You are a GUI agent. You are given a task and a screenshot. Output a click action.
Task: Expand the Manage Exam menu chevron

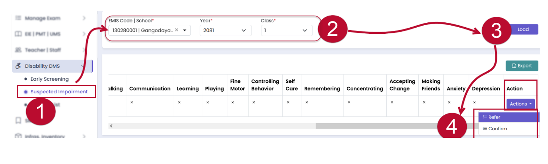coord(84,18)
